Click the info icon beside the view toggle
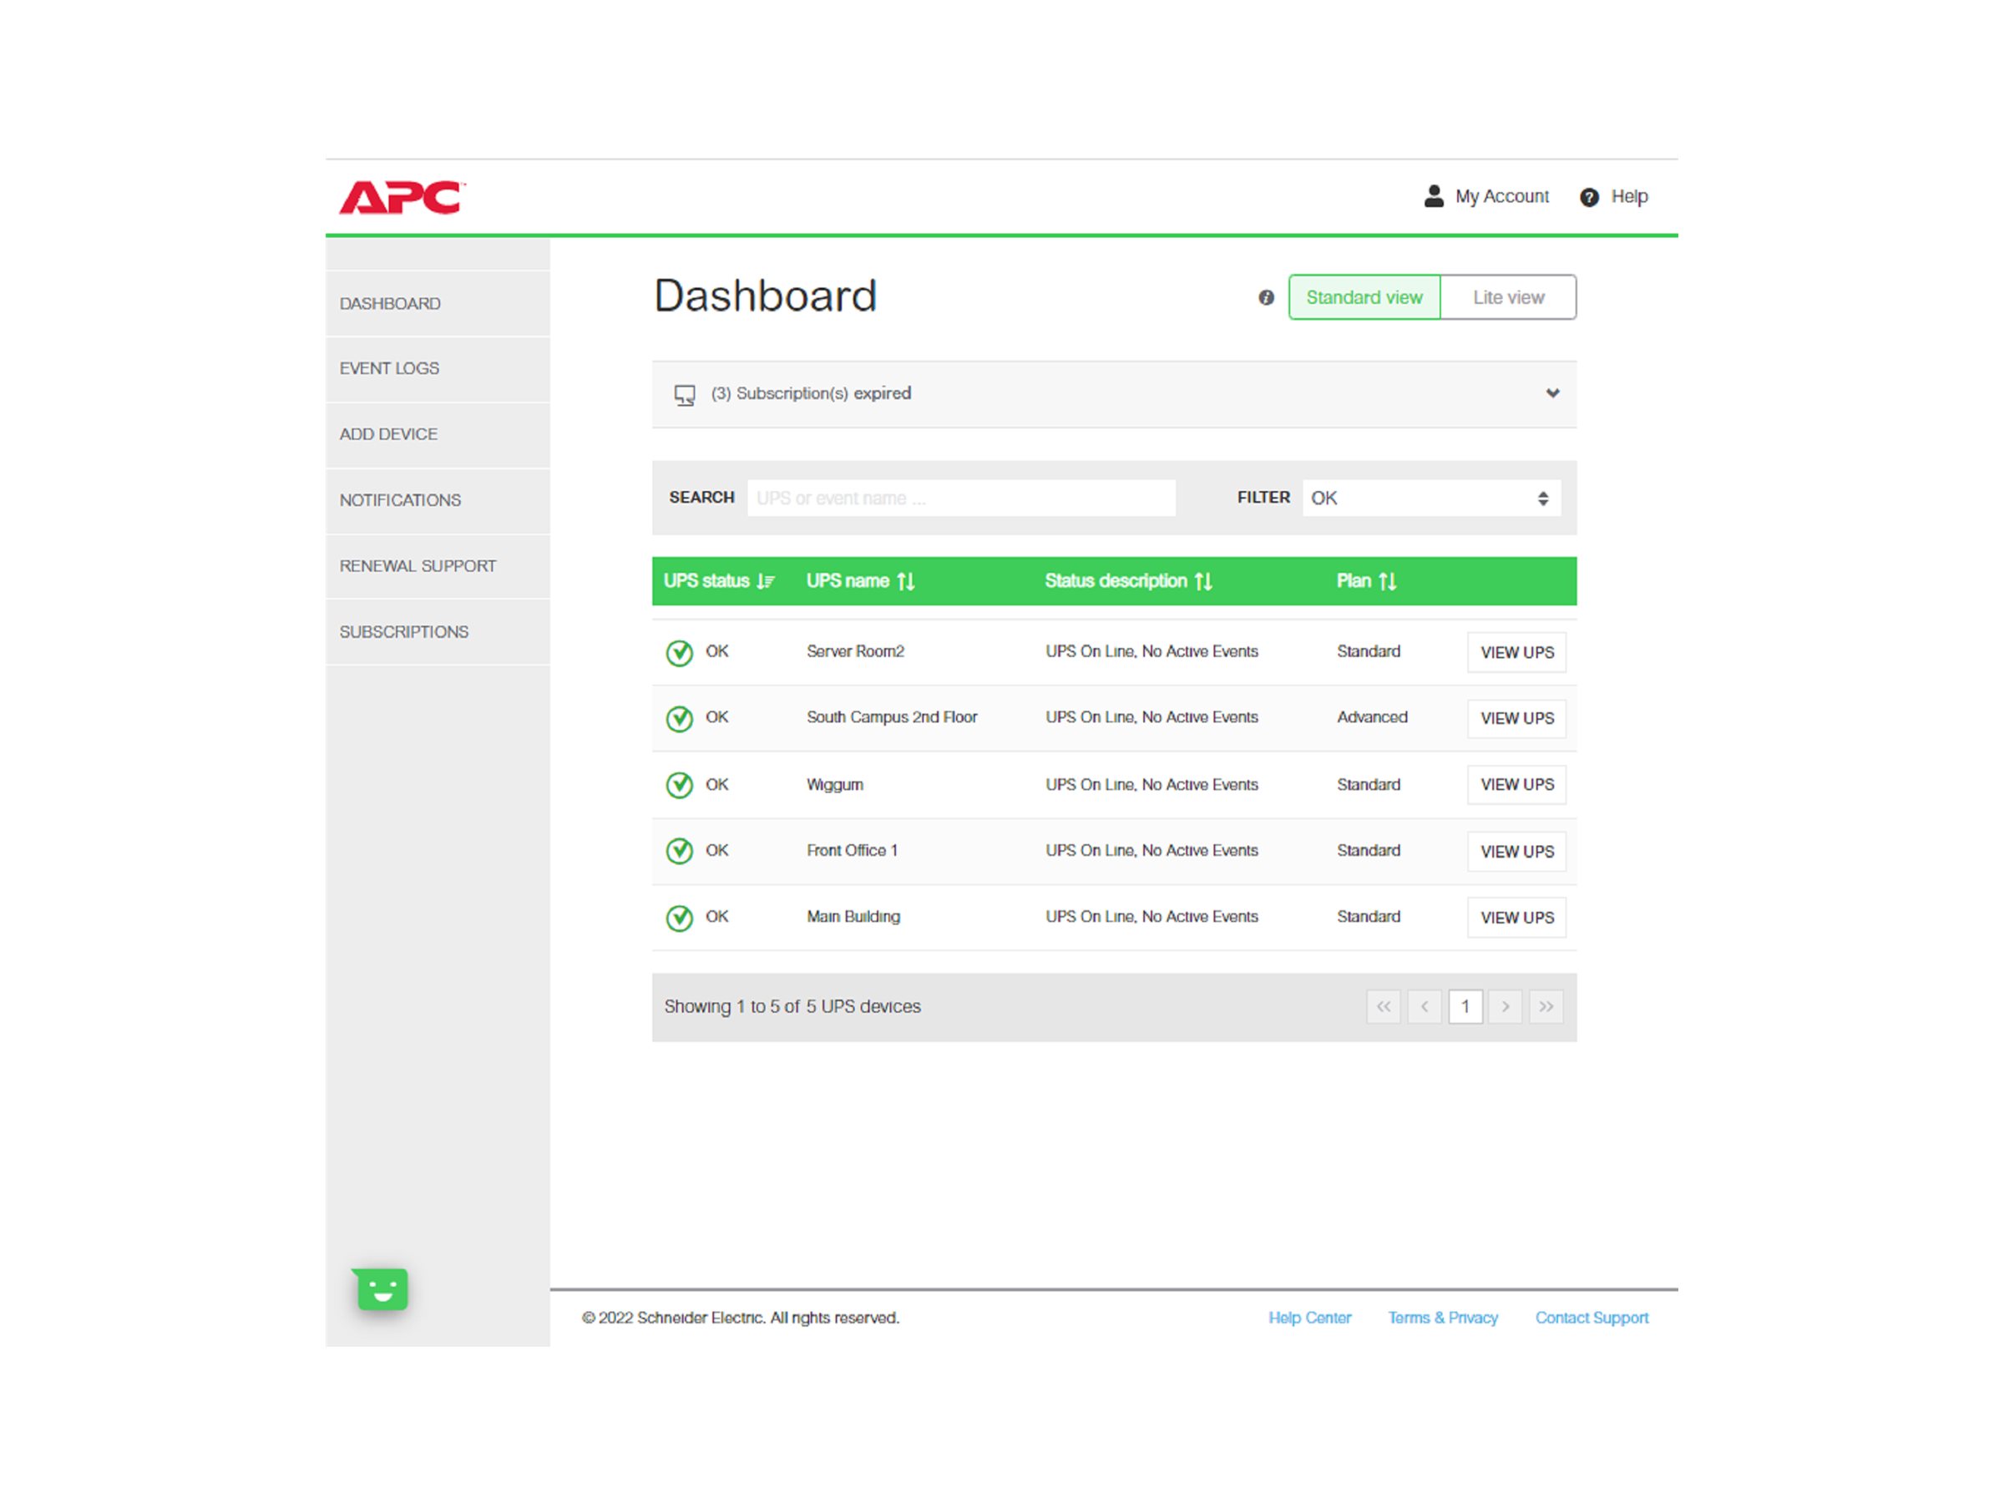 click(1266, 297)
